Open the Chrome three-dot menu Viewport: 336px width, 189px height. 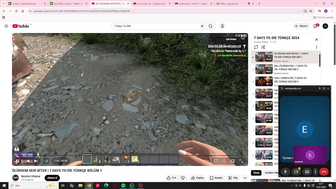[332, 11]
